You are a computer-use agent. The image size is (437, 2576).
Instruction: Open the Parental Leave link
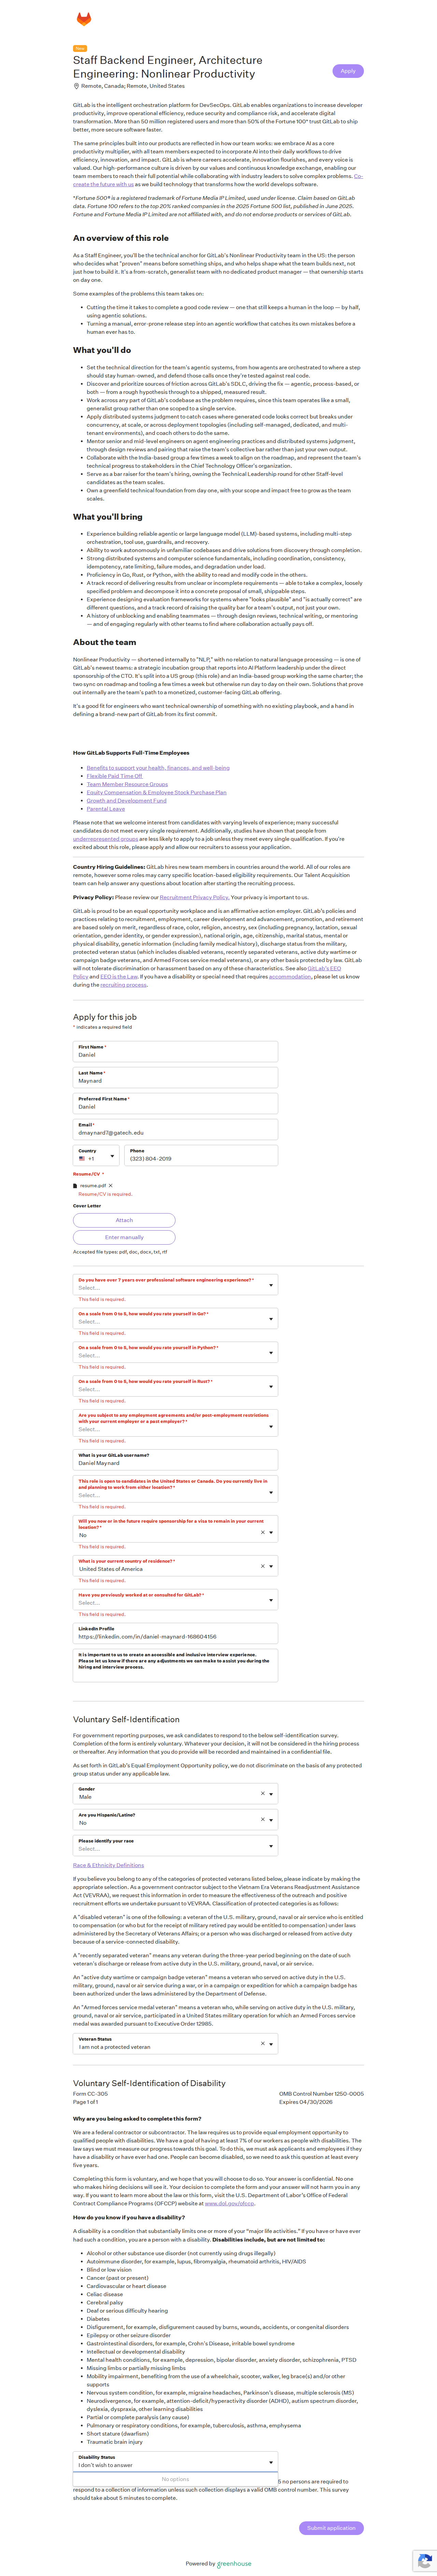106,809
